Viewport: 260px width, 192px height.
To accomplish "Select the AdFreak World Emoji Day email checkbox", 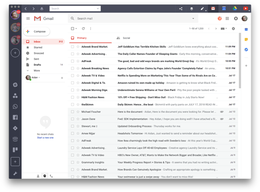I will [x=72, y=61].
